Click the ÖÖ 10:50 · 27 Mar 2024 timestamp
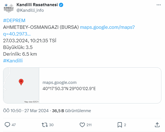Screen dimensions: 165x132 (x=26, y=111)
